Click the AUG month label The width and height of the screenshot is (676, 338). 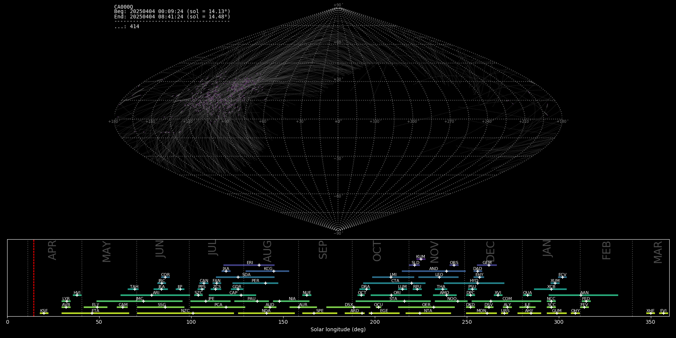tap(267, 252)
